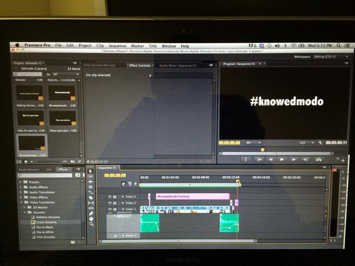Click the Go to In point button
Screen dimensions: 355x266
pos(260,160)
